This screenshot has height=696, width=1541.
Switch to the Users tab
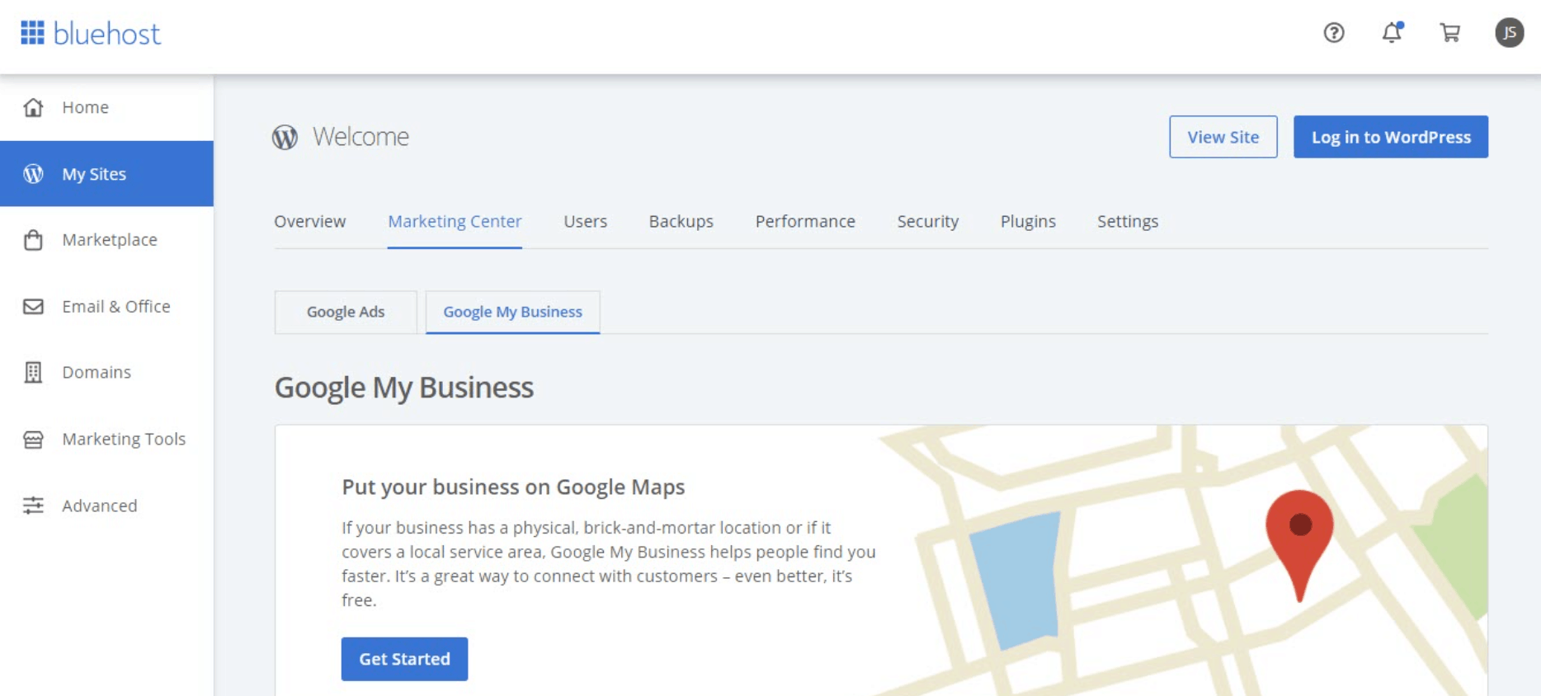[586, 221]
